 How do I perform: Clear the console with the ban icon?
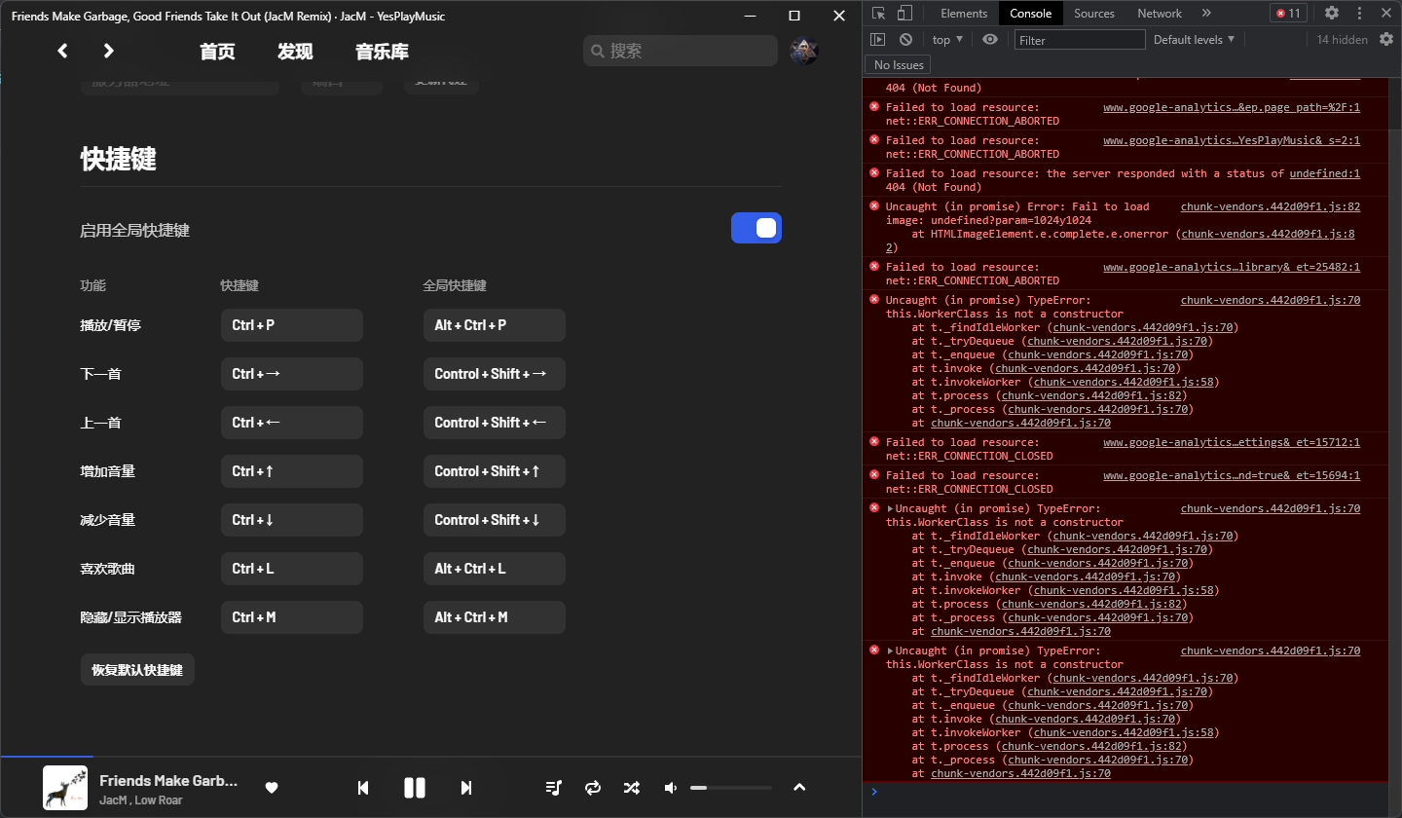click(905, 39)
